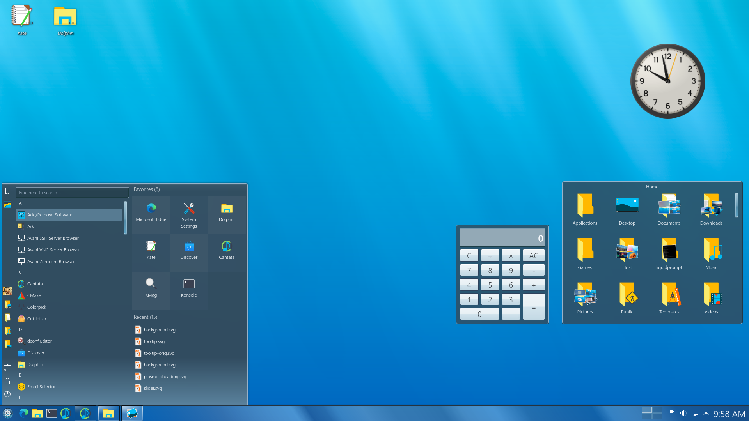The height and width of the screenshot is (421, 749).
Task: Open the Downloads folder in Home widget
Action: pyautogui.click(x=711, y=209)
